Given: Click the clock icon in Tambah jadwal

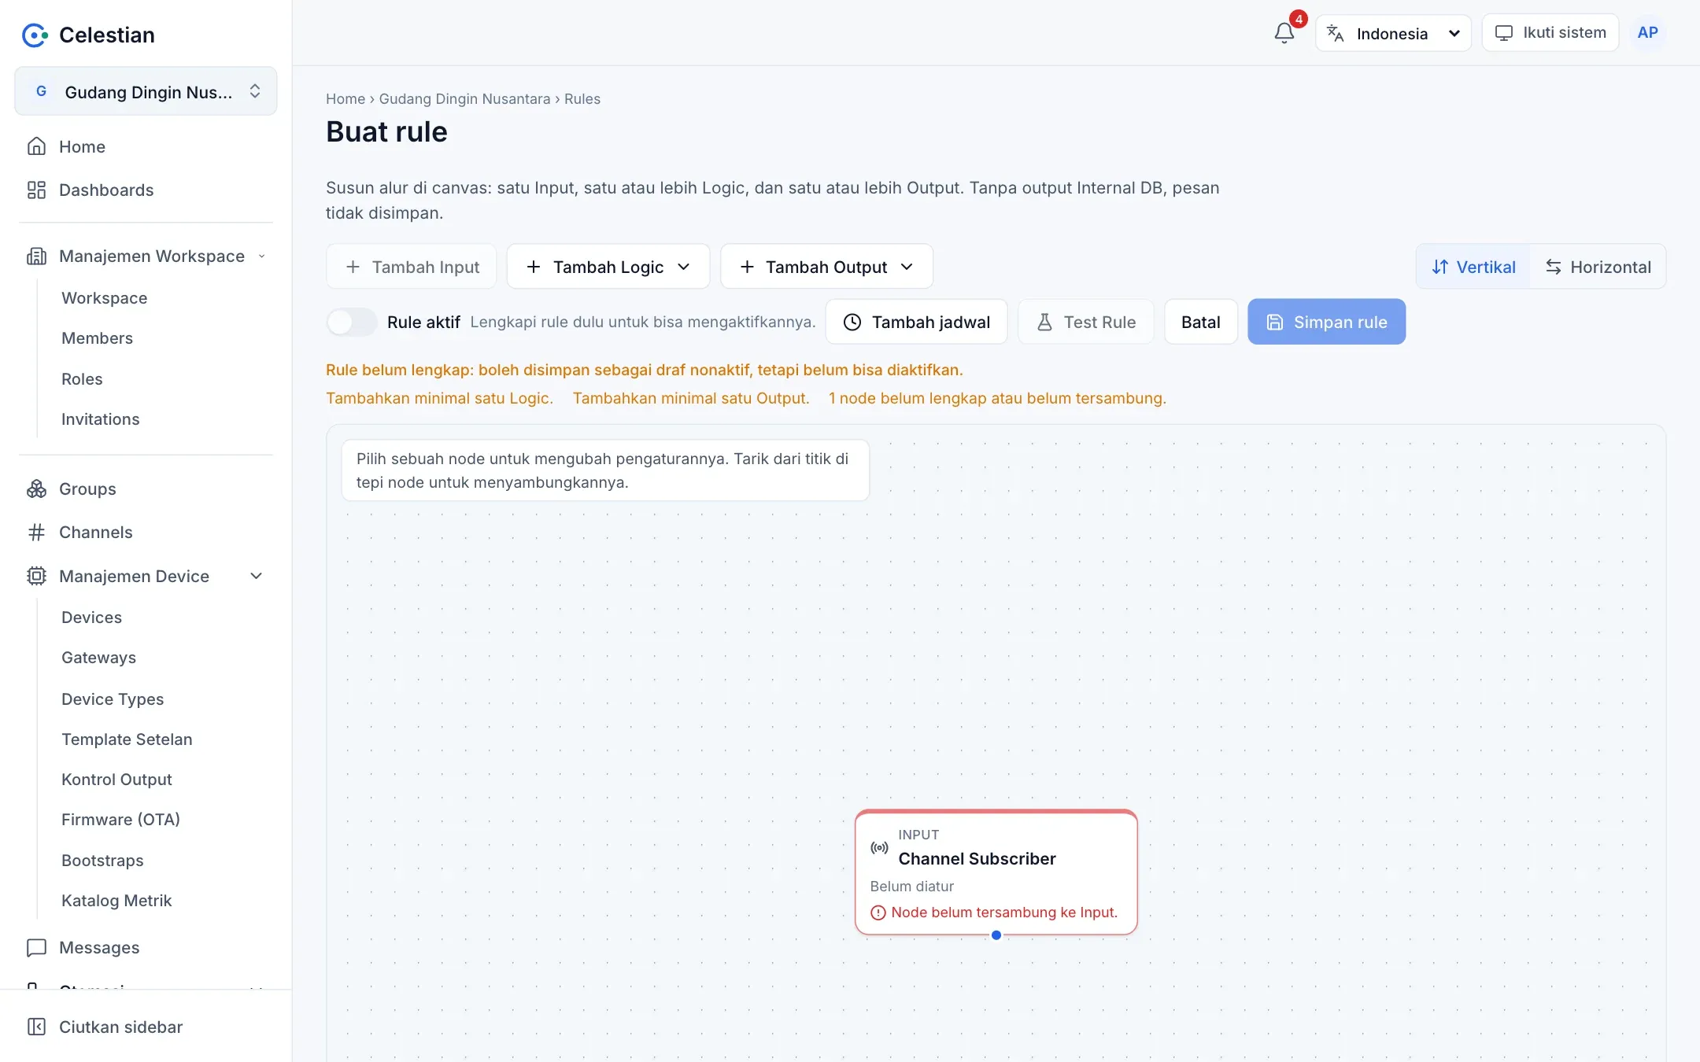Looking at the screenshot, I should pos(852,322).
